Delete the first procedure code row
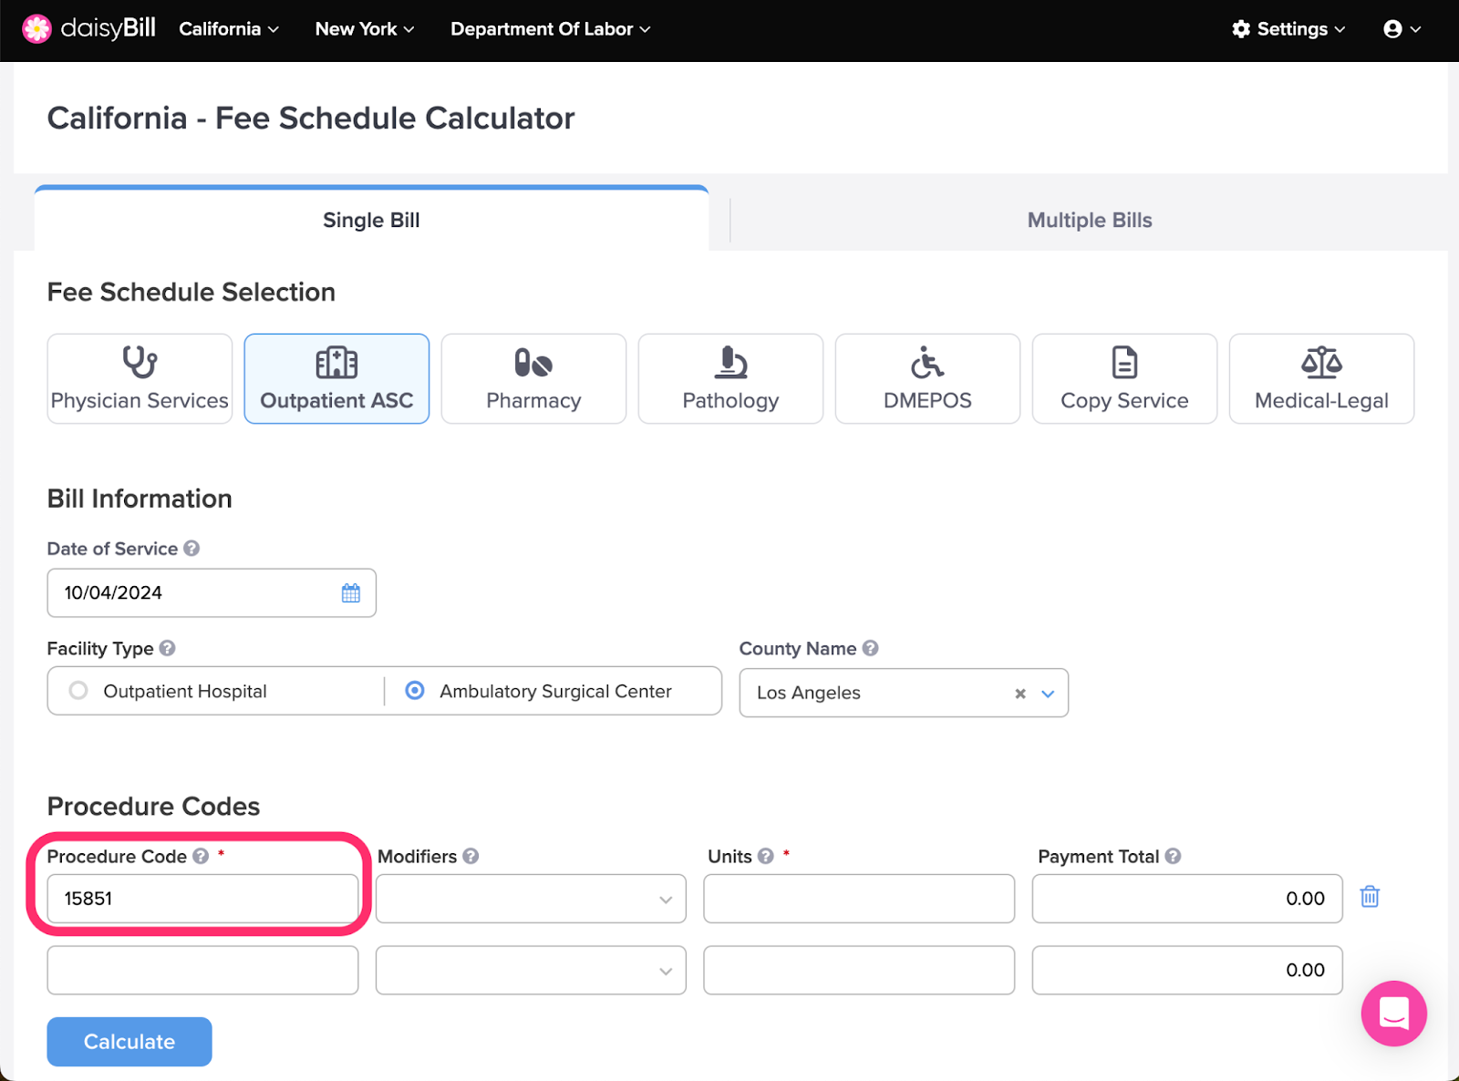1459x1081 pixels. click(x=1370, y=897)
